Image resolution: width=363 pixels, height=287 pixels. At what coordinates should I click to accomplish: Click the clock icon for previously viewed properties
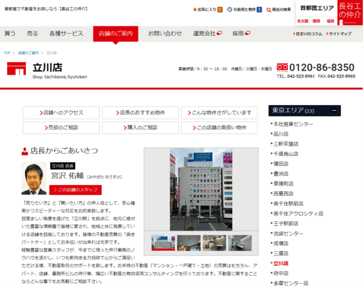(x=229, y=9)
